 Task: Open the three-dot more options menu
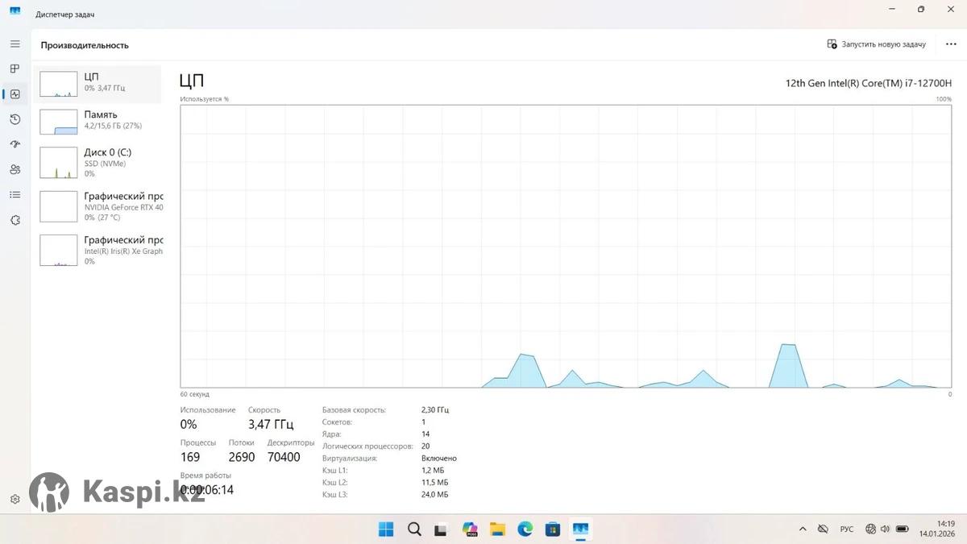951,44
